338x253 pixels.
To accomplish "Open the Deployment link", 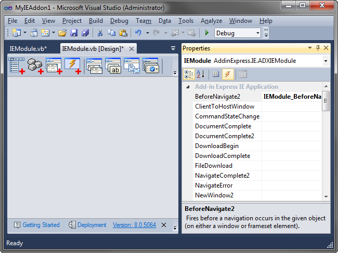I will [x=92, y=225].
